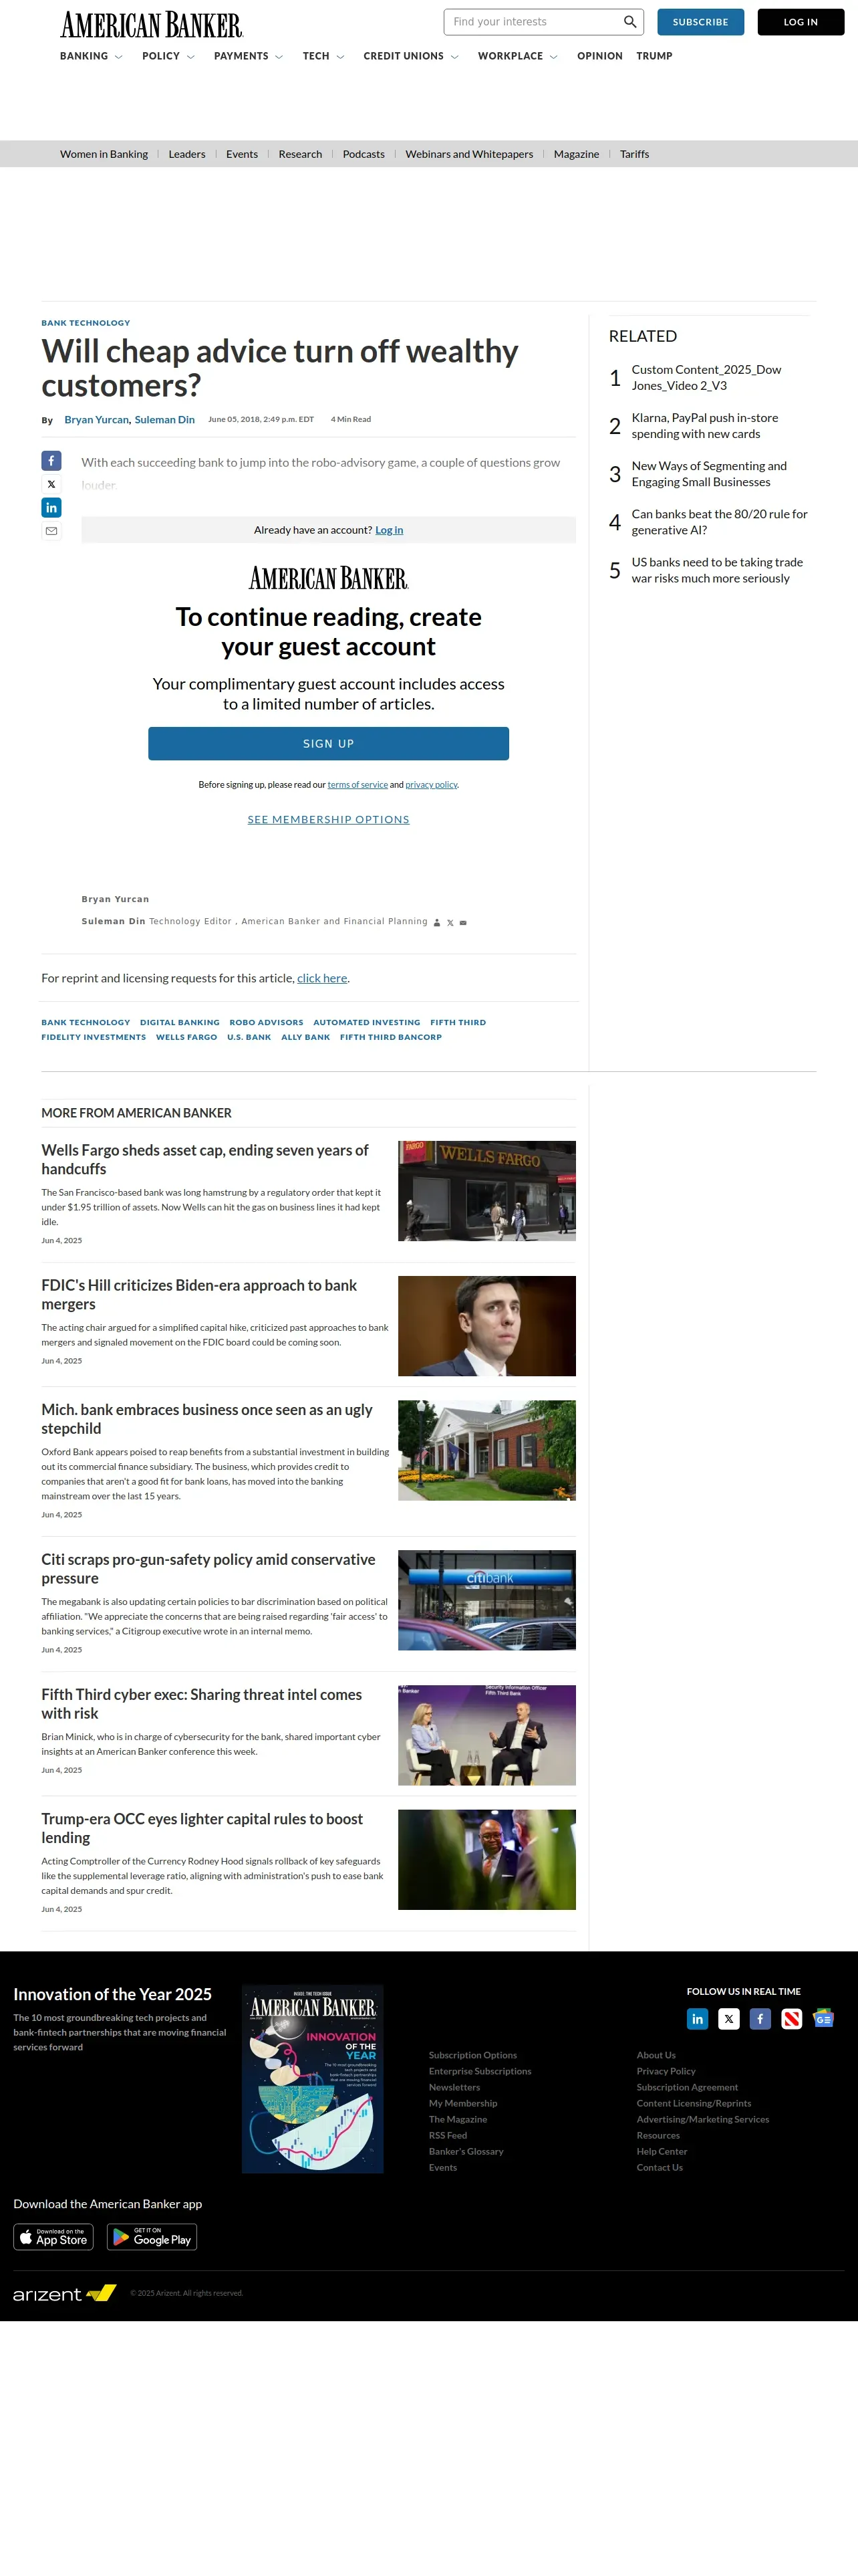Open the 'Log in' account link
The height and width of the screenshot is (2576, 858).
tap(390, 530)
